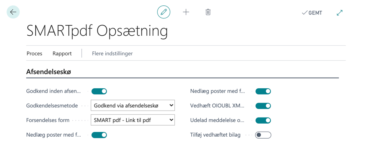Show Flere indstillinger options

112,54
